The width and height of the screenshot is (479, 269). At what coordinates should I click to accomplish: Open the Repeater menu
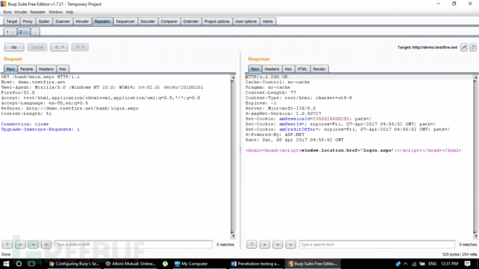pyautogui.click(x=38, y=12)
